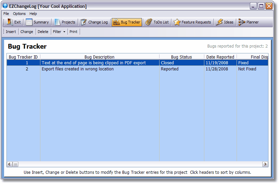Sort by Bug Status column header
279x184 pixels.
[x=181, y=57]
